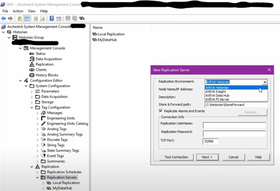Screen dimensions: 280x191
Task: Click the Forward arrow toolbar icon
Action: [10, 18]
